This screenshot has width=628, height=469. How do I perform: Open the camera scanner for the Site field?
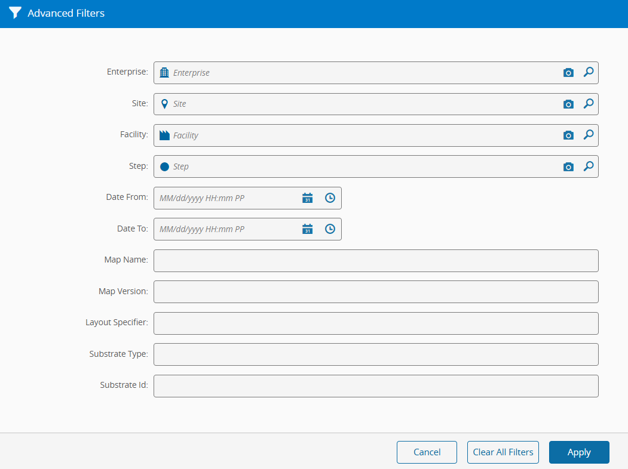568,104
